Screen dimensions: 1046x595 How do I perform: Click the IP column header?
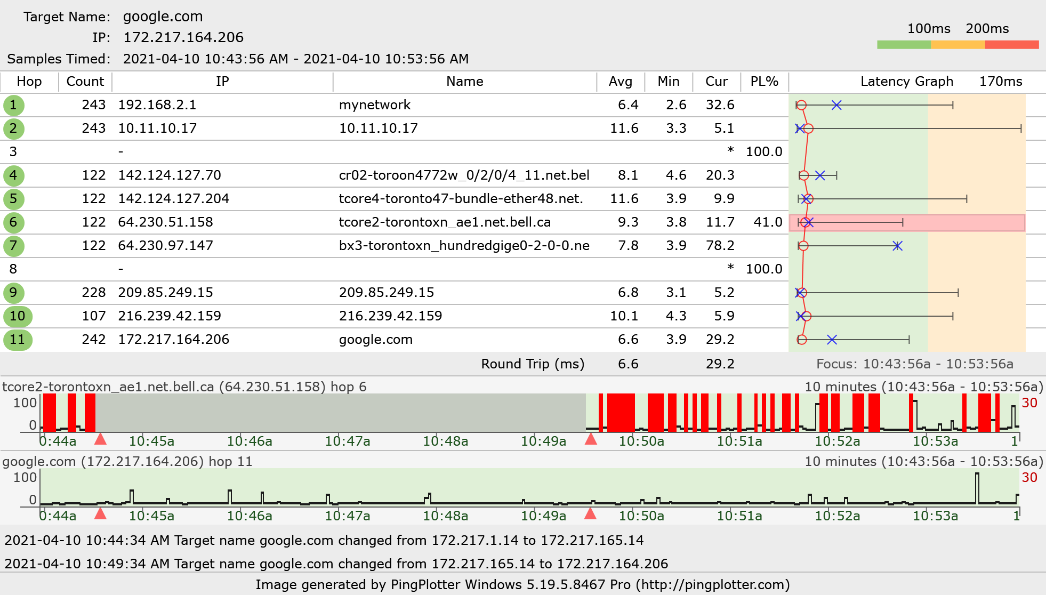tap(222, 82)
